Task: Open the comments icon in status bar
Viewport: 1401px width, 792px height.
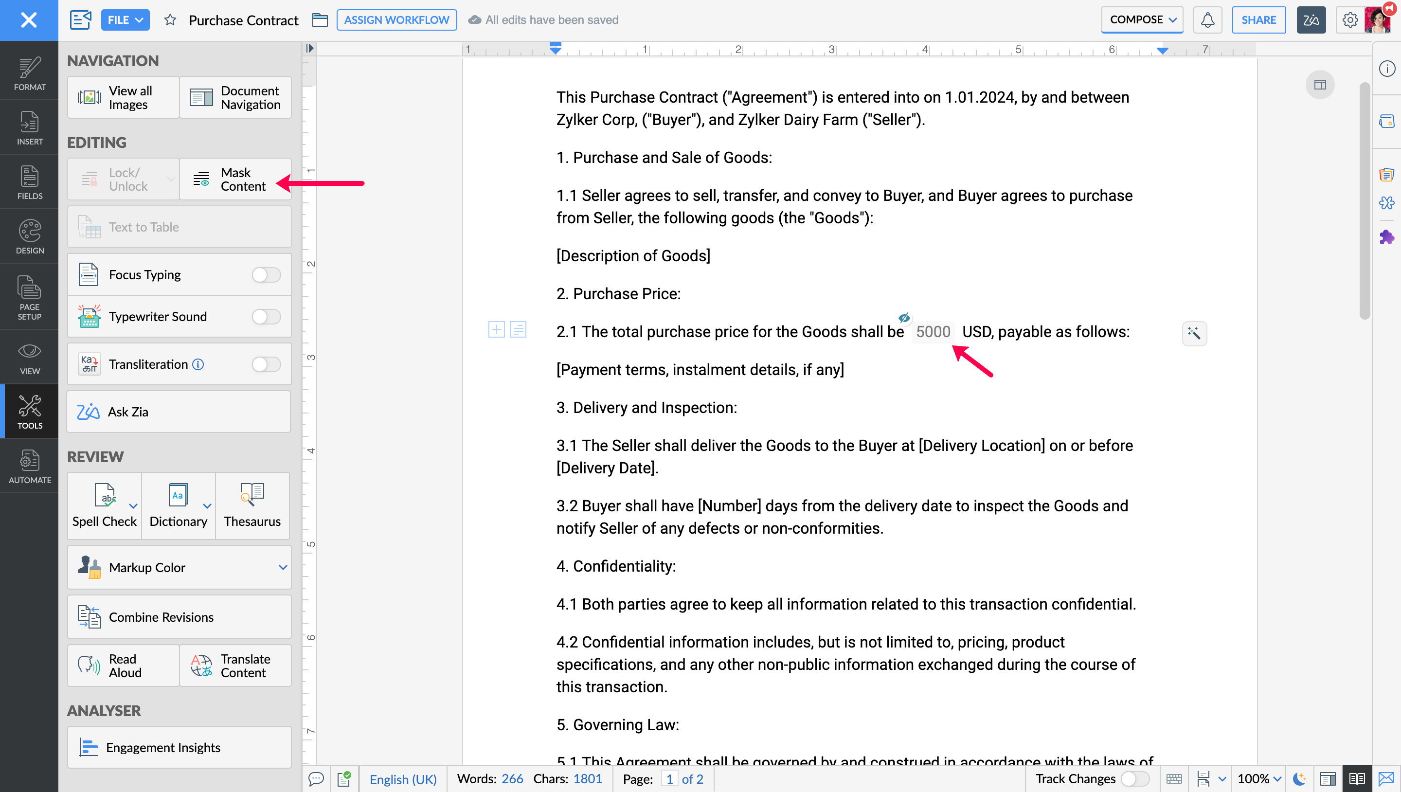Action: [x=316, y=779]
